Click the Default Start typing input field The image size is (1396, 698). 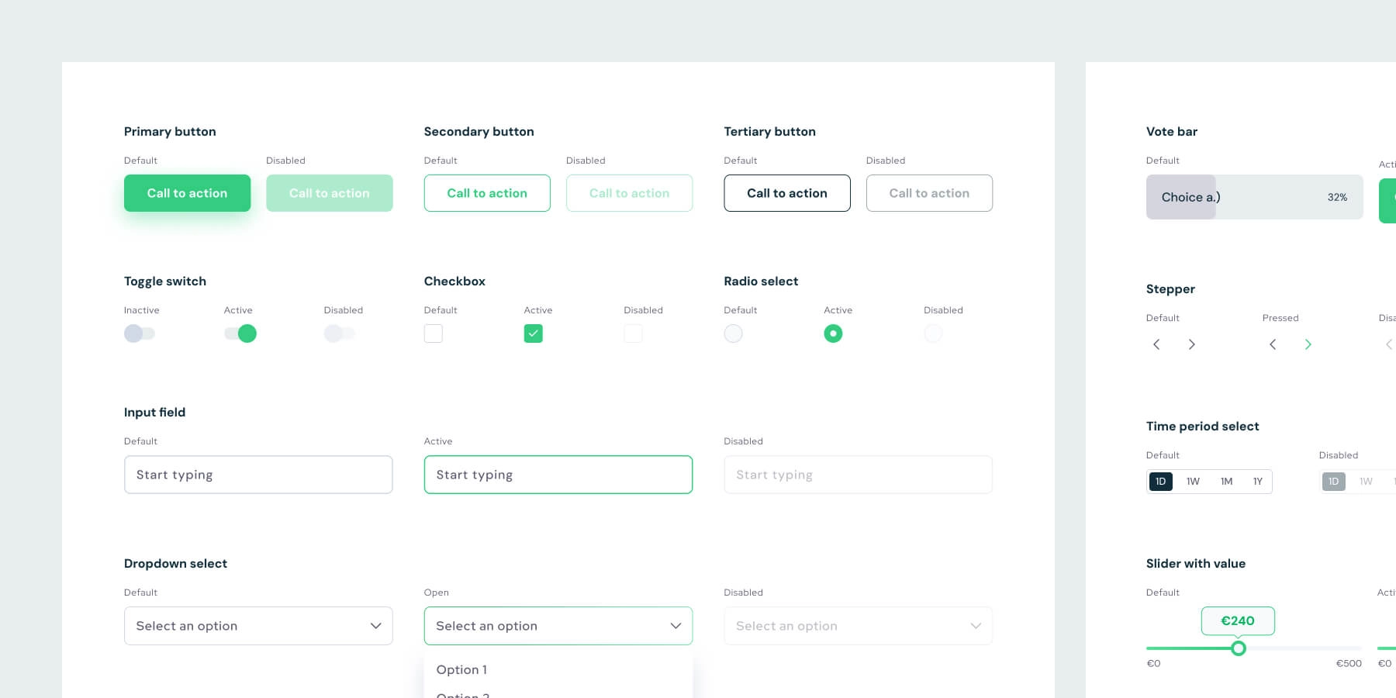[258, 475]
